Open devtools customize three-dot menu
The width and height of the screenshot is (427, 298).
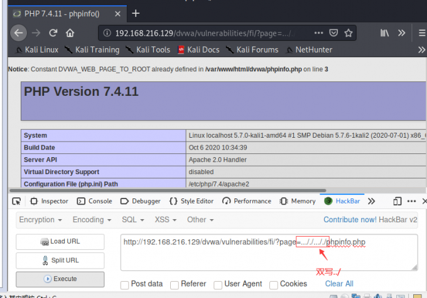(411, 201)
